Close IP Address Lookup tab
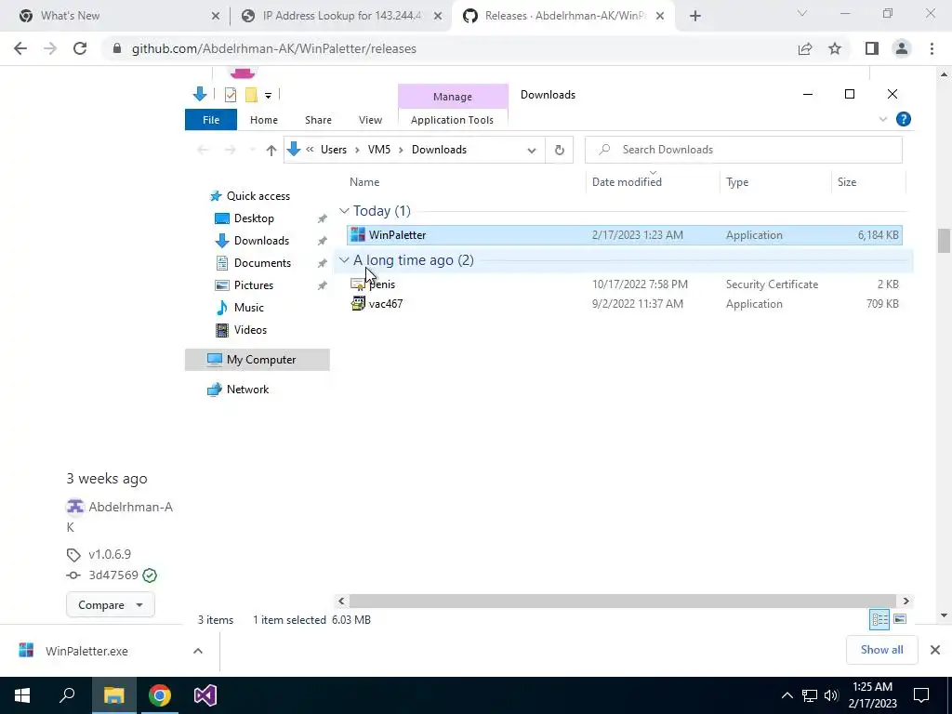The height and width of the screenshot is (714, 952). 438,17
